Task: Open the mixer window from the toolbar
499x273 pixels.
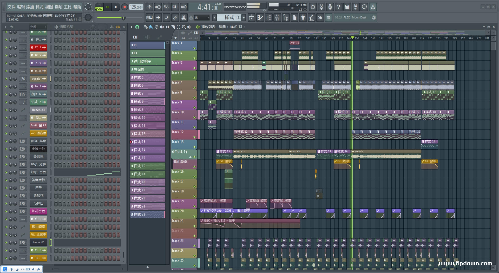Action: click(277, 18)
